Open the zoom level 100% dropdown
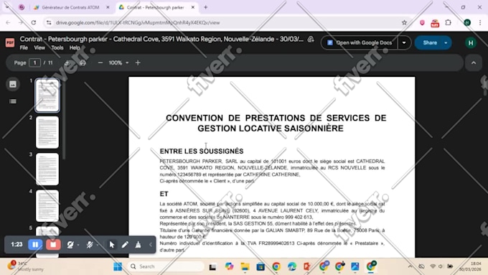488x275 pixels. (118, 63)
